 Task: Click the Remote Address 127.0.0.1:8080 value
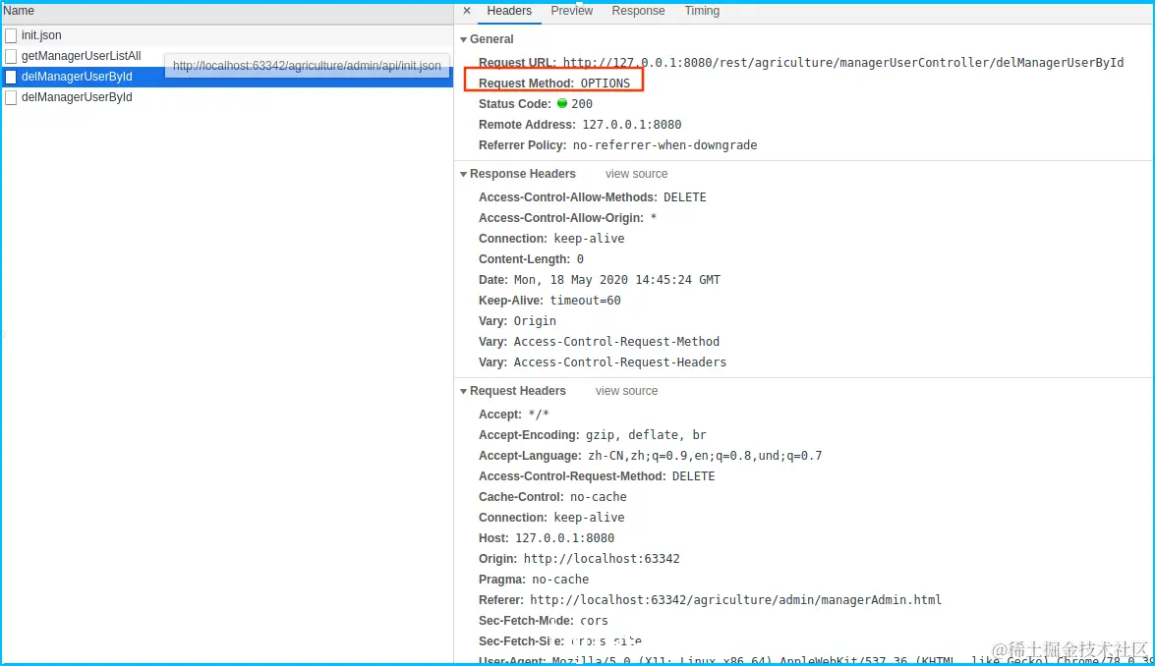tap(631, 125)
